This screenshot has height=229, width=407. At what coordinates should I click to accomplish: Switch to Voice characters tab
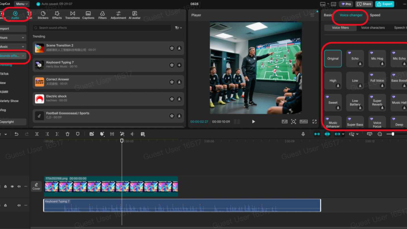373,28
